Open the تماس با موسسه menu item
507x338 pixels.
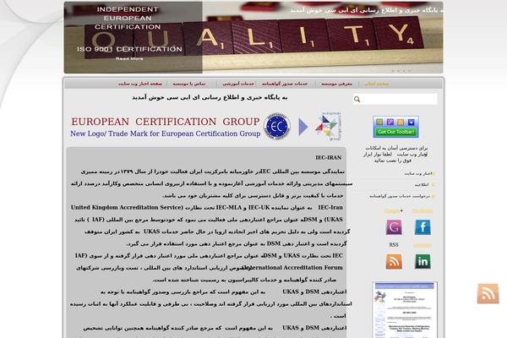pyautogui.click(x=188, y=84)
